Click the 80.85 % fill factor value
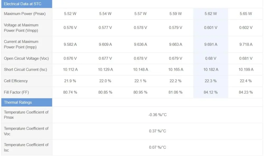Viewport: 264px width, 166px height. [x=105, y=92]
